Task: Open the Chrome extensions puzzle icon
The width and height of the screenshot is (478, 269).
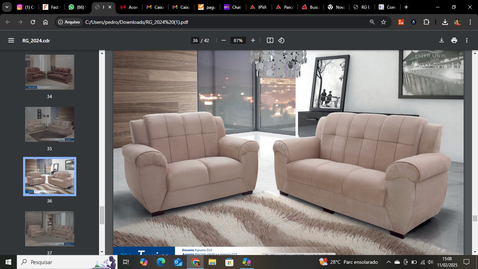Action: [426, 22]
